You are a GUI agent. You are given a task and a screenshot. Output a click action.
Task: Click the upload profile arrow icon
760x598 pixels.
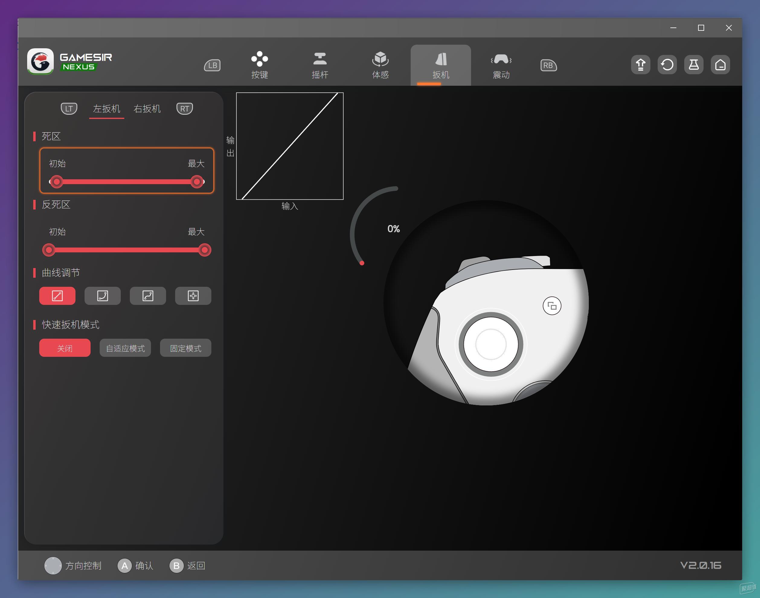(x=640, y=65)
